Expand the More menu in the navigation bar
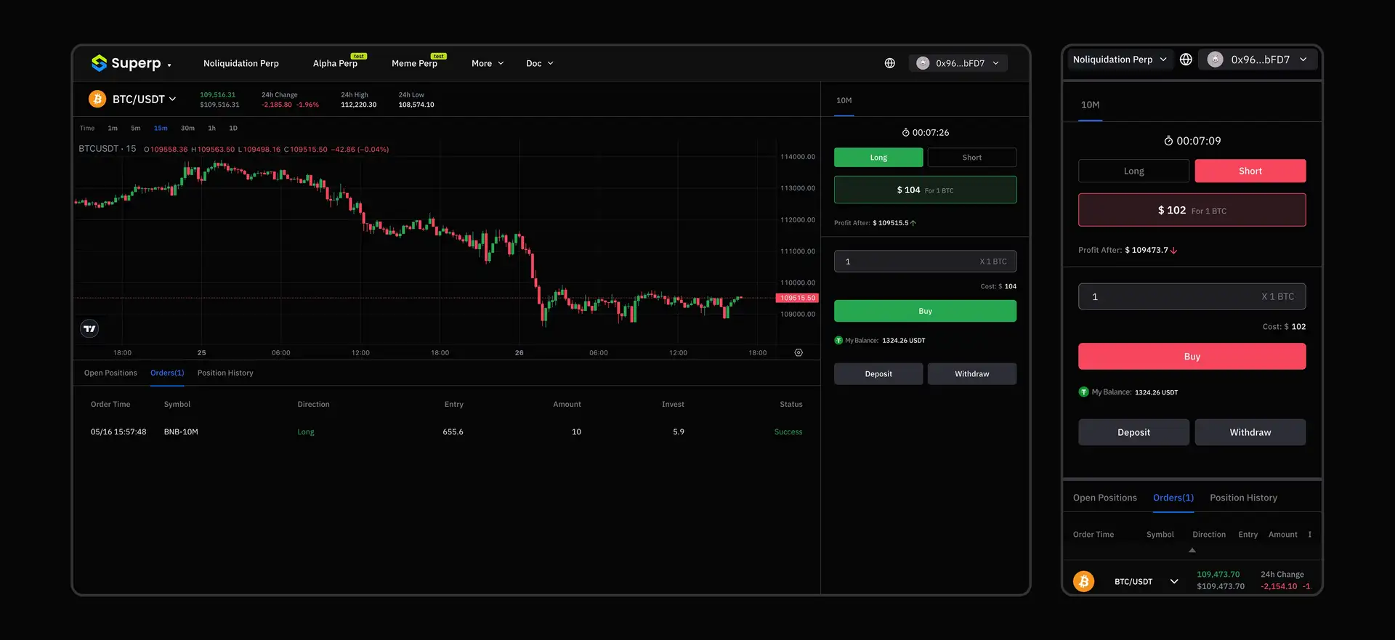1395x640 pixels. pos(487,63)
